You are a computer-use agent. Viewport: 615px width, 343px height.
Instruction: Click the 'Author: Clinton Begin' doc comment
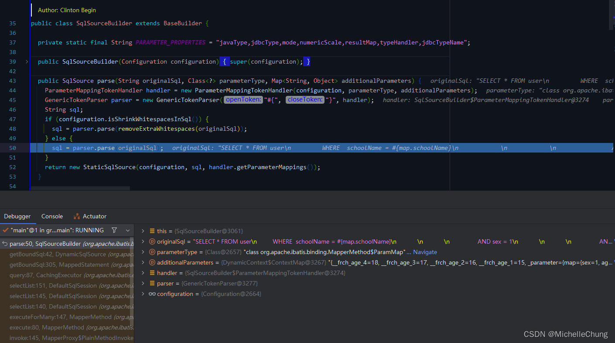click(67, 10)
